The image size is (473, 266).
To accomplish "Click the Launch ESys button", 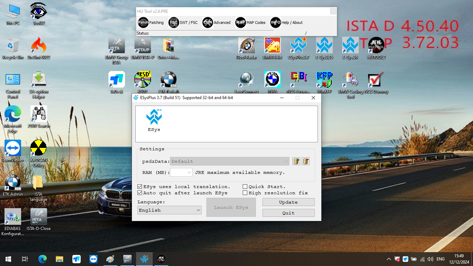I will click(x=231, y=207).
